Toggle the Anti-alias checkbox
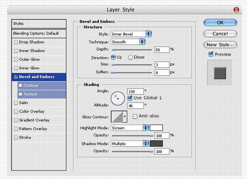 coord(135,116)
